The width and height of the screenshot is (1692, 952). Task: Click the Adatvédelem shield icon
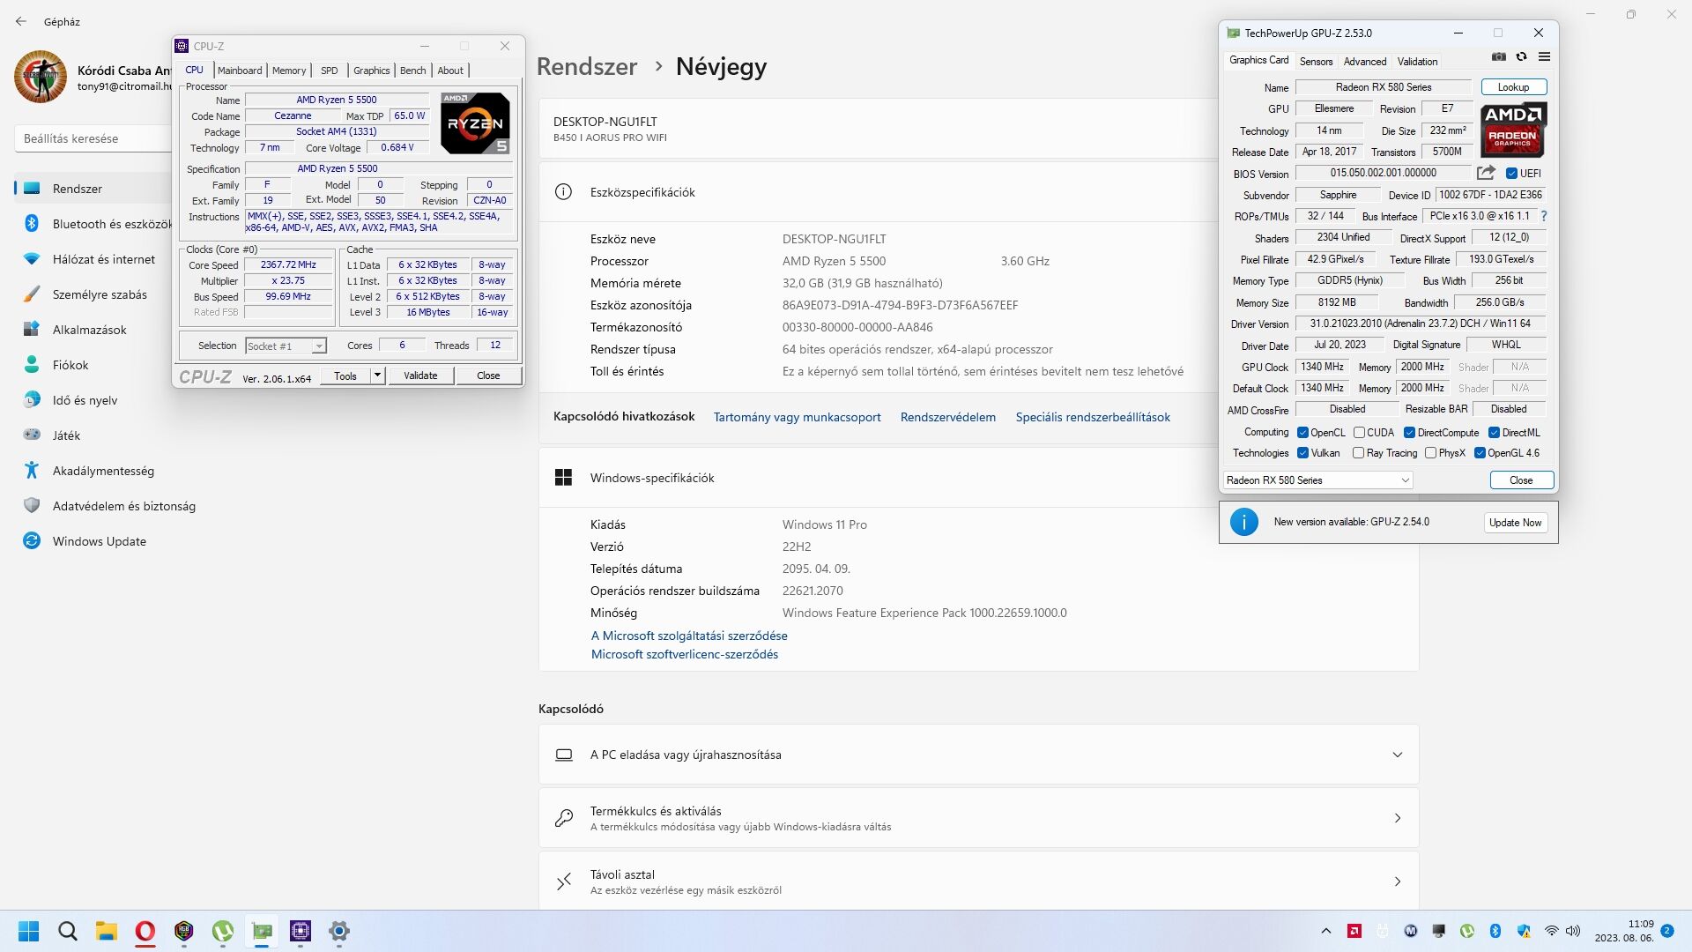(x=32, y=506)
